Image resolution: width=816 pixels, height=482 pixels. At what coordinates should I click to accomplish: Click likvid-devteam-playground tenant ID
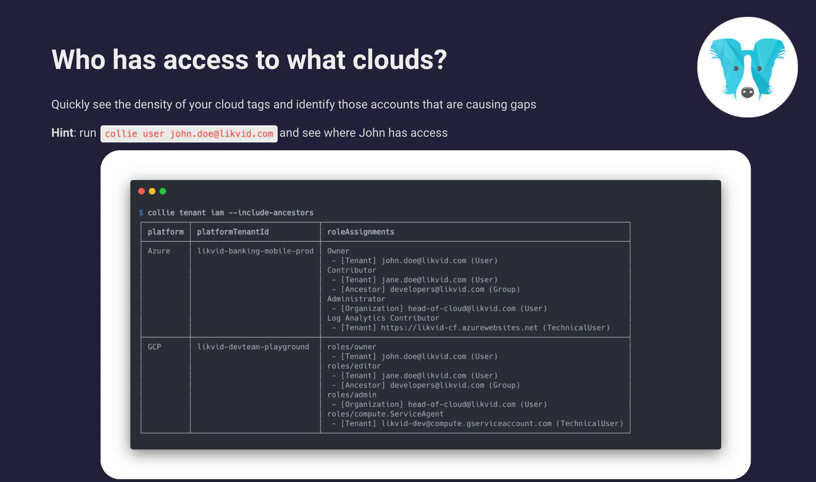[x=253, y=347]
